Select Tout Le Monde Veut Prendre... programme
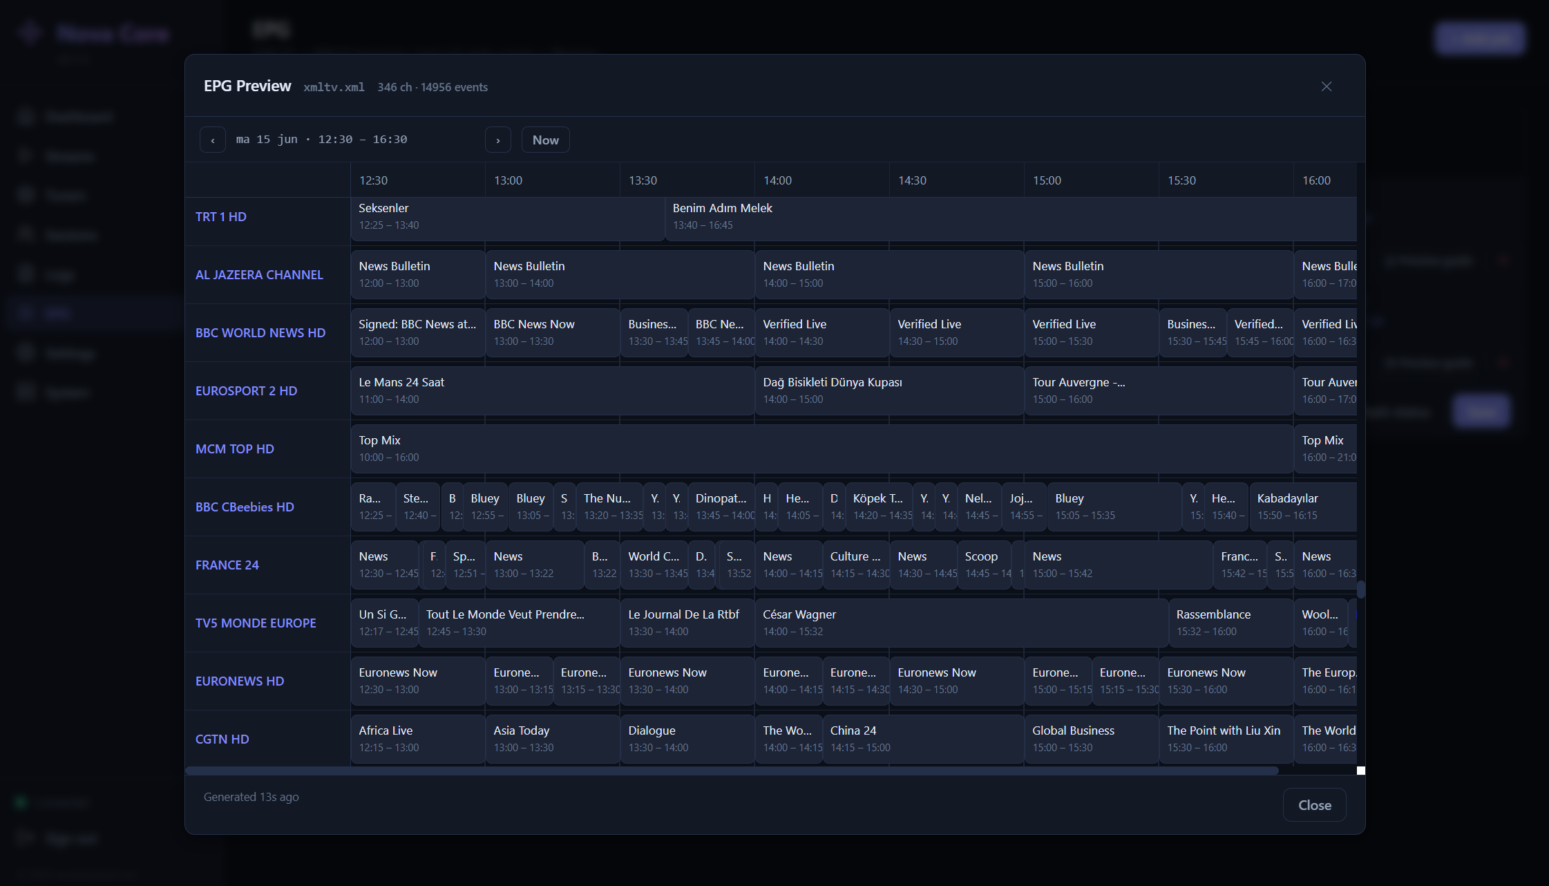The image size is (1549, 886). (x=519, y=623)
